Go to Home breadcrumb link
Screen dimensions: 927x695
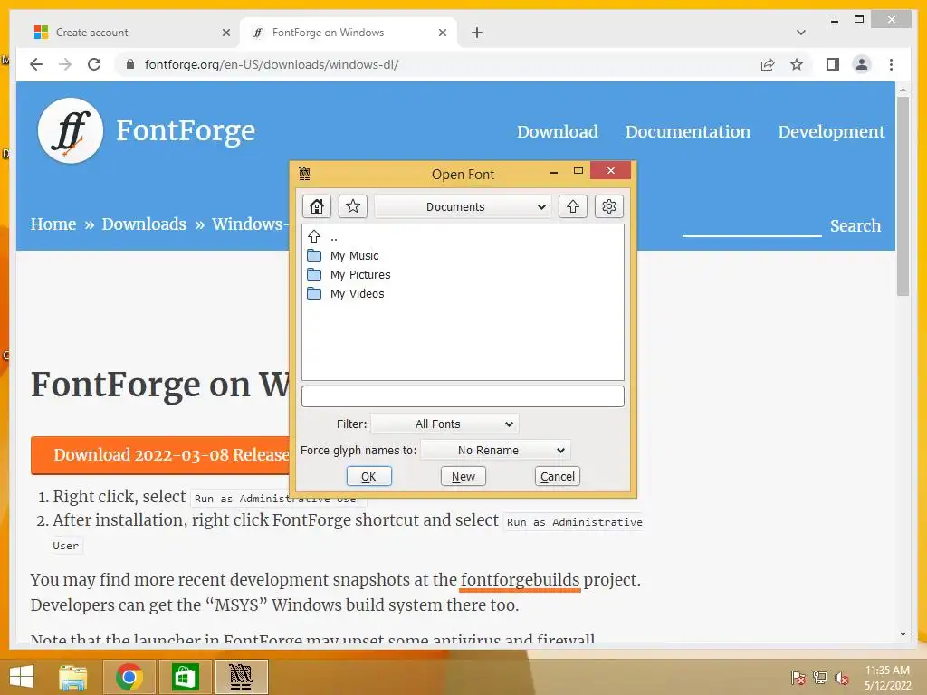click(53, 224)
